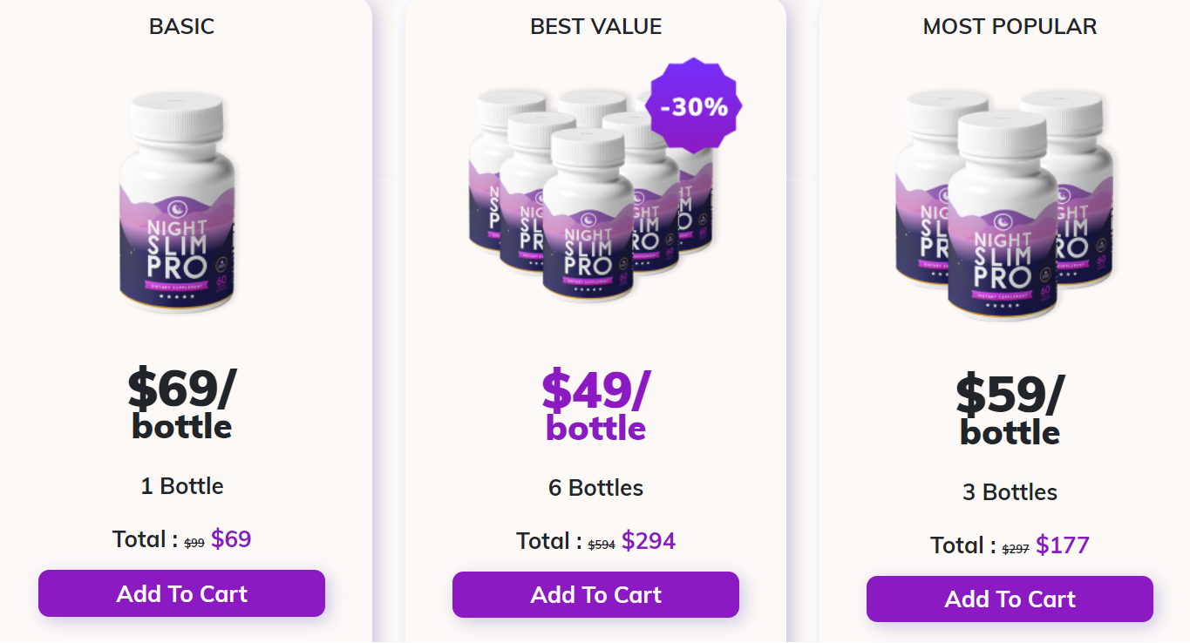
Task: Click the six-bottle bundle product image
Action: 593,192
